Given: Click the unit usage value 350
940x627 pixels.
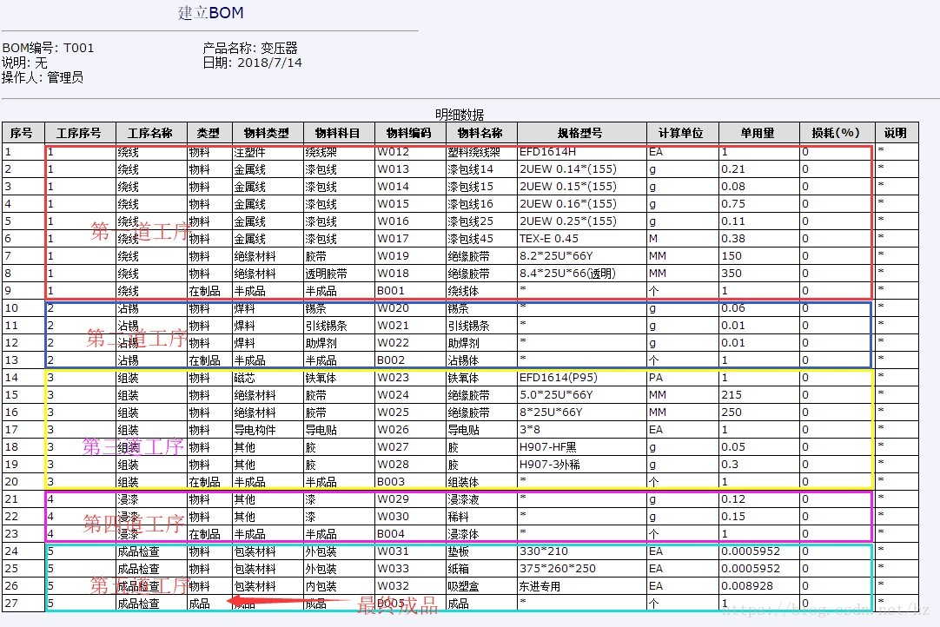Looking at the screenshot, I should [x=731, y=274].
